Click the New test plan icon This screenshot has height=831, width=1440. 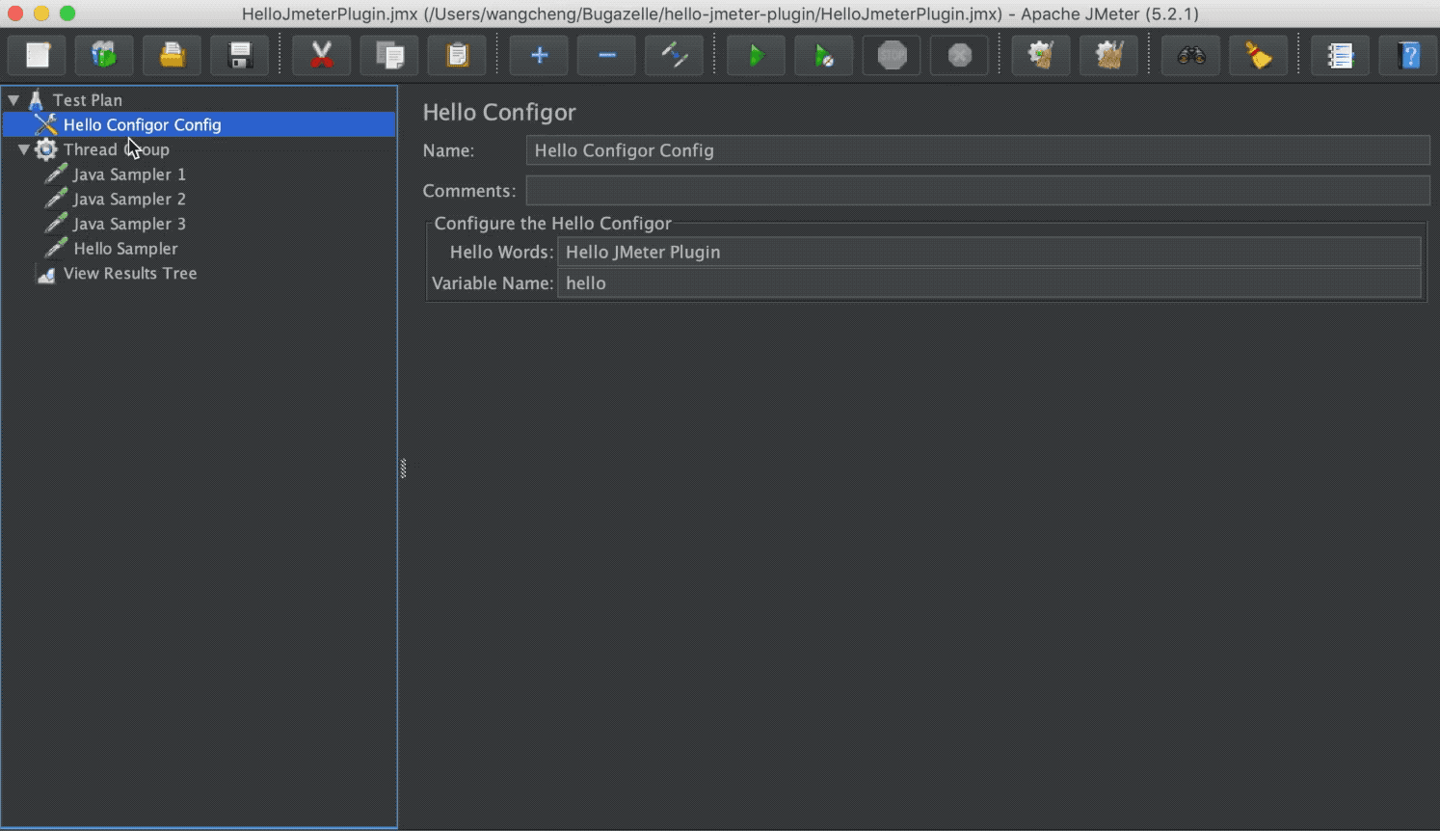tap(38, 55)
